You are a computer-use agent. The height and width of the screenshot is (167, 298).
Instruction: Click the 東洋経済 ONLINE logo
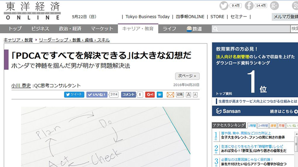[x=32, y=11]
